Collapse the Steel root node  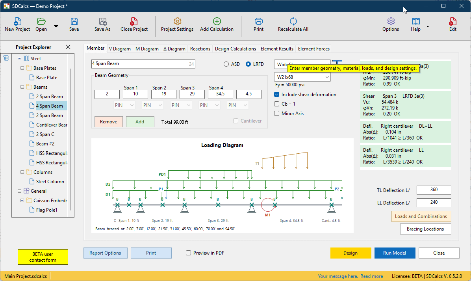tap(20, 59)
